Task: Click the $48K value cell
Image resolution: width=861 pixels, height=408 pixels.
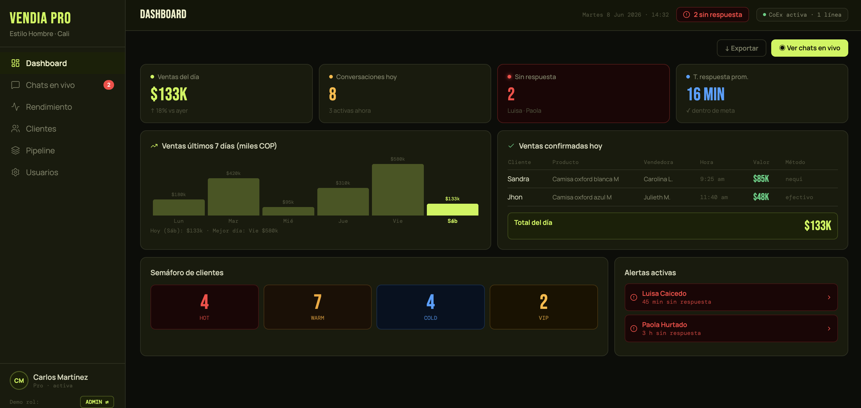Action: 761,197
